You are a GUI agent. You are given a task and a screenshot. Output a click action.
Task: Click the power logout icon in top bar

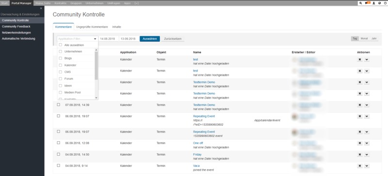tap(385, 3)
